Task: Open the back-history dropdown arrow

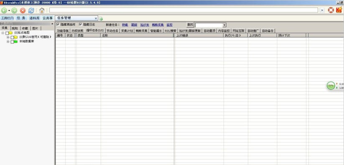Action: click(x=9, y=10)
